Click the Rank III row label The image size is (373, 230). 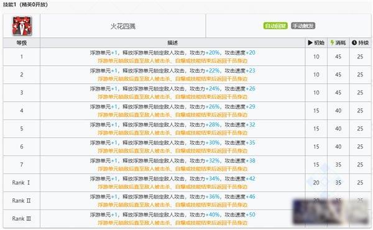coord(21,219)
